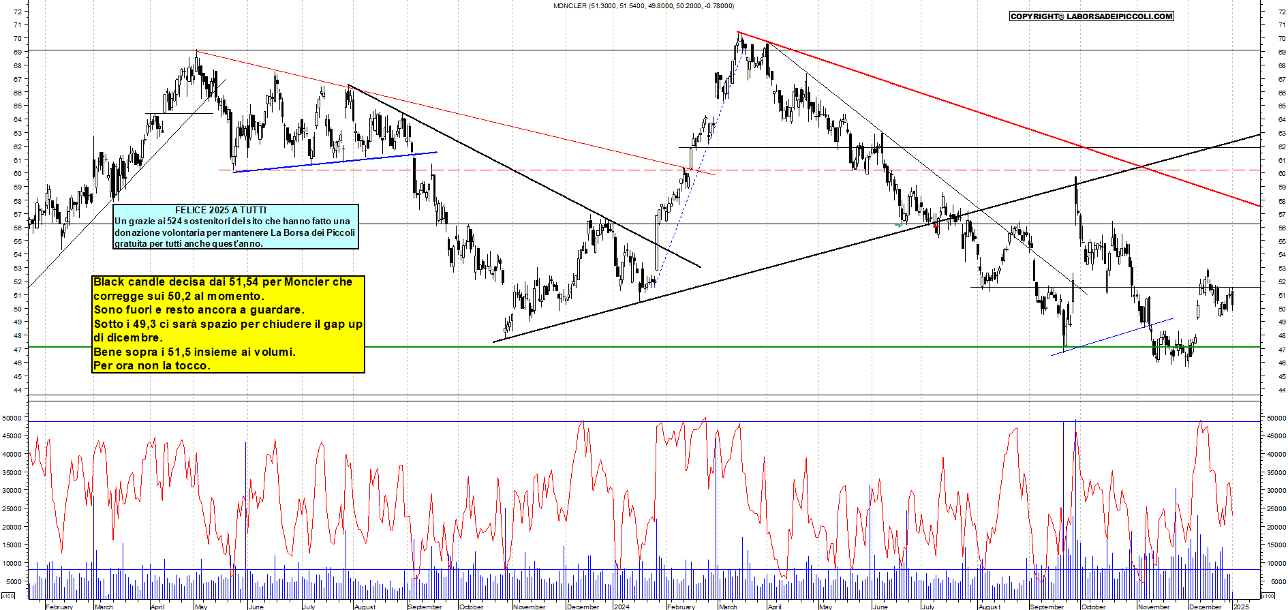Select the line 'gratuita per tutti anche quest'anno.'
This screenshot has width=1288, height=610.
click(188, 243)
